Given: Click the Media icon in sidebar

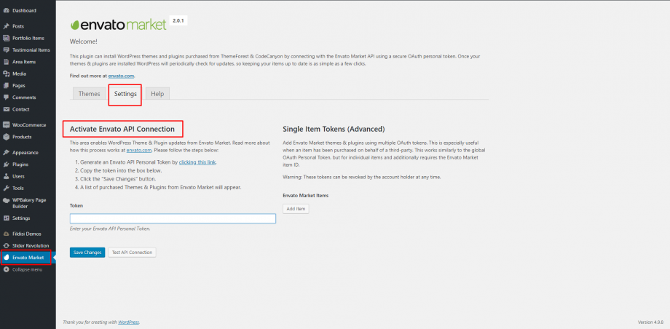Looking at the screenshot, I should 7,74.
